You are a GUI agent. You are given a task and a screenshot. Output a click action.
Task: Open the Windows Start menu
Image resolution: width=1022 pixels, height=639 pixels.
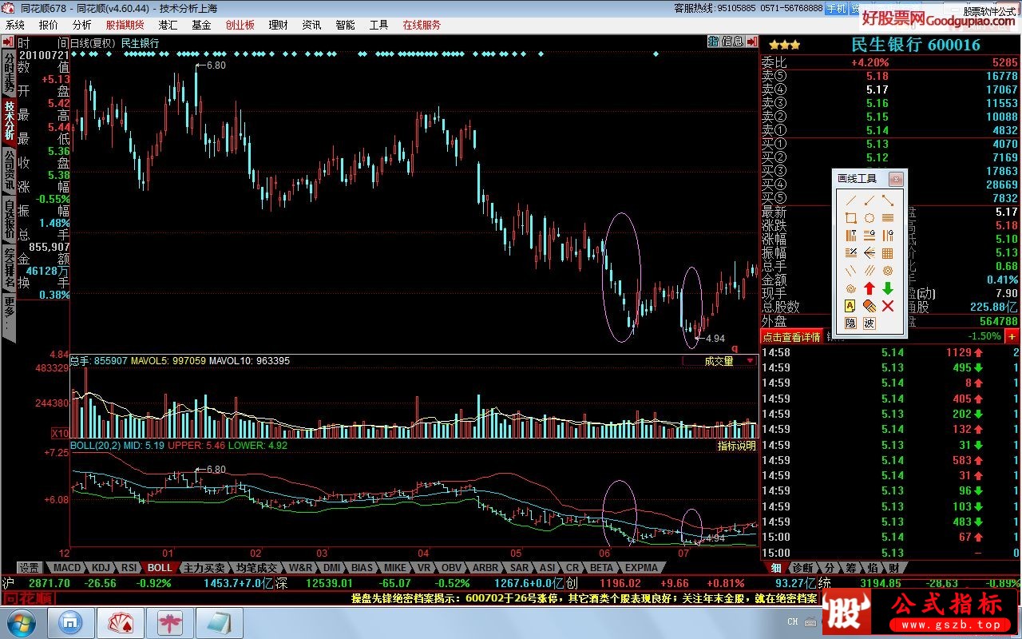click(x=20, y=621)
